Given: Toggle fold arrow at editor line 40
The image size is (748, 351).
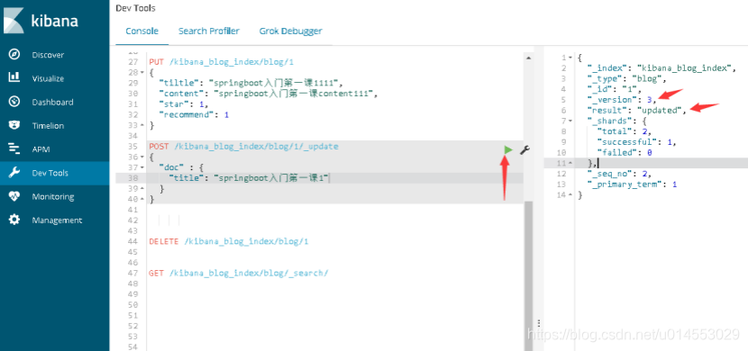Looking at the screenshot, I should 142,199.
